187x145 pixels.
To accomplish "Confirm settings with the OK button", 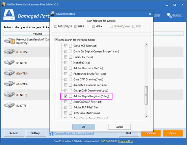I will tap(83, 127).
